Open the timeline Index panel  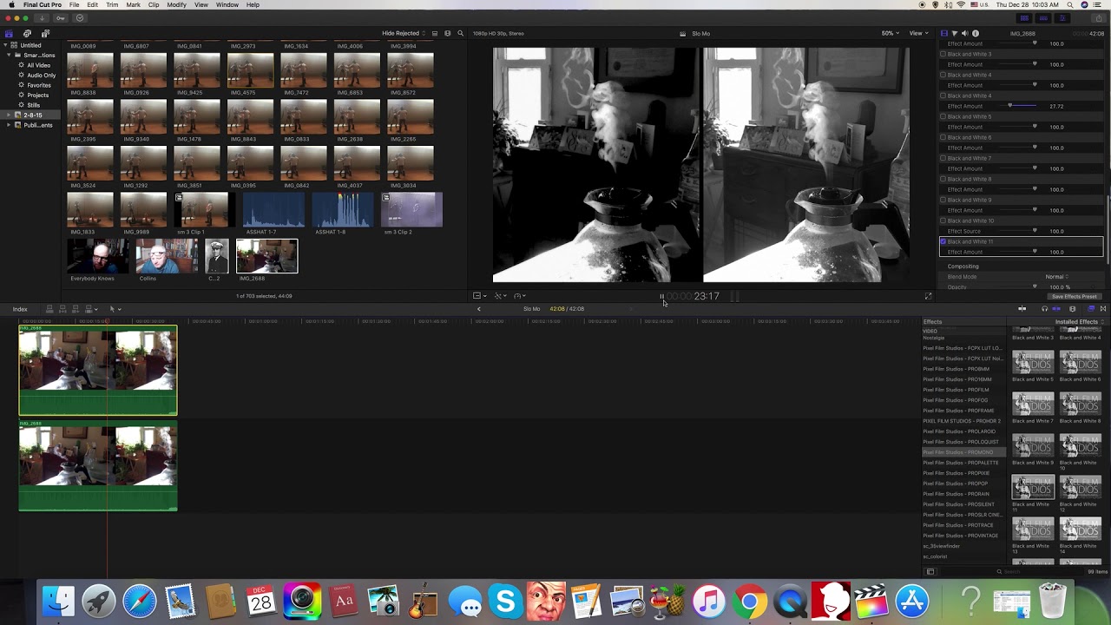pyautogui.click(x=20, y=309)
